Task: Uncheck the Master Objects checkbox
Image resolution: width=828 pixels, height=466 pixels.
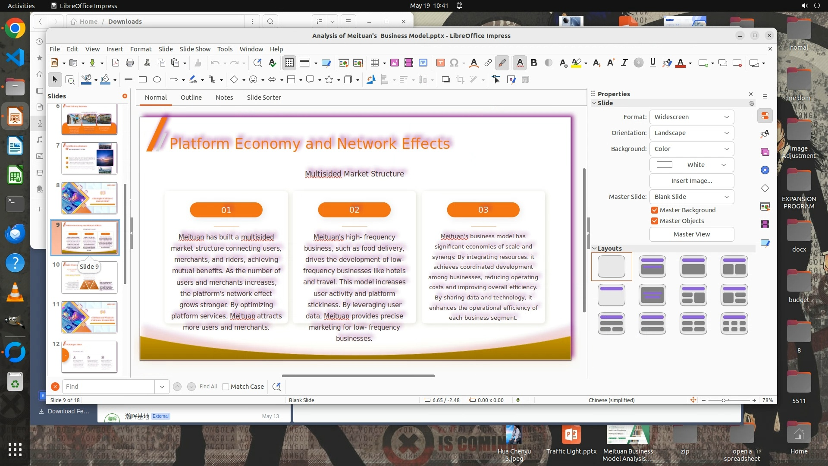Action: (655, 221)
